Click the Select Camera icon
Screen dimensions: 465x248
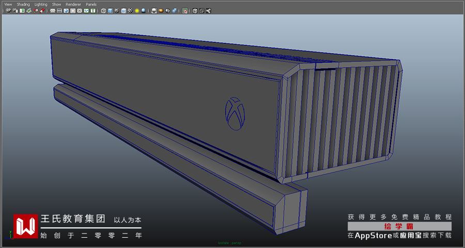pyautogui.click(x=9, y=11)
